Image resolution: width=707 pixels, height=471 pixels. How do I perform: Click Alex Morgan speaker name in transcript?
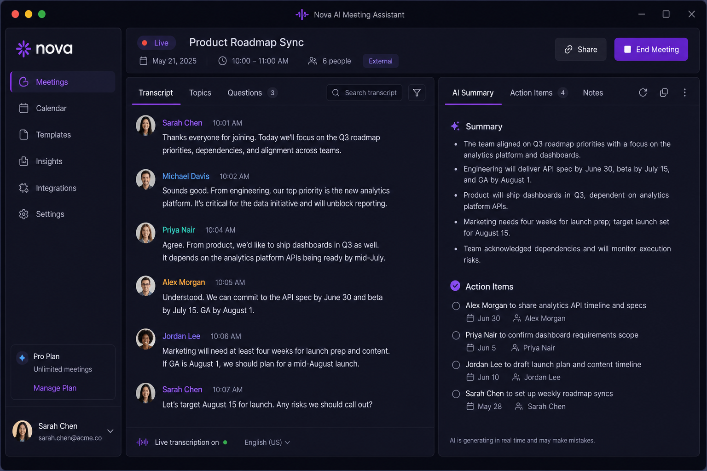click(184, 282)
